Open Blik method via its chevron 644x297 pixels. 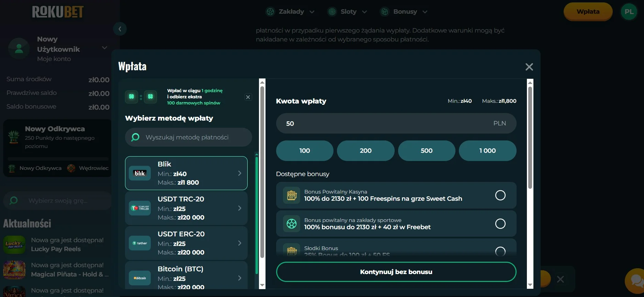240,173
